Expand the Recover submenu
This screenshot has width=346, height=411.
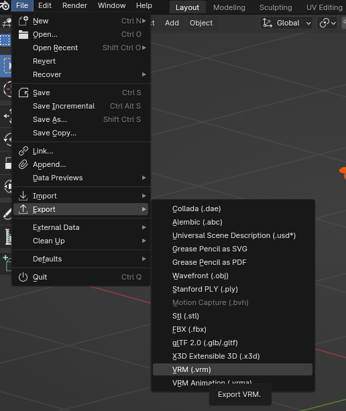pos(81,74)
